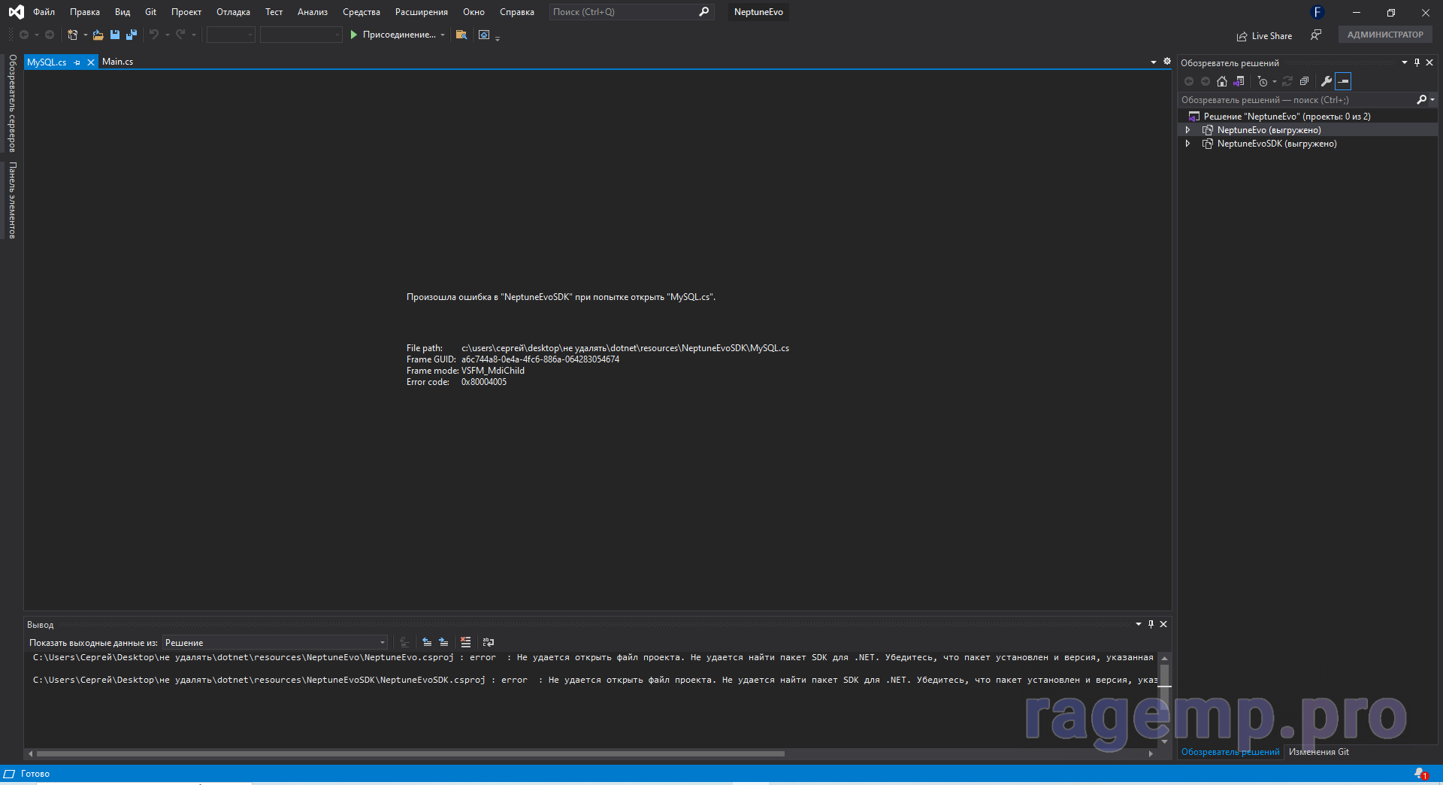The image size is (1443, 785).
Task: Switch to the Main.cs tab
Action: click(x=118, y=62)
